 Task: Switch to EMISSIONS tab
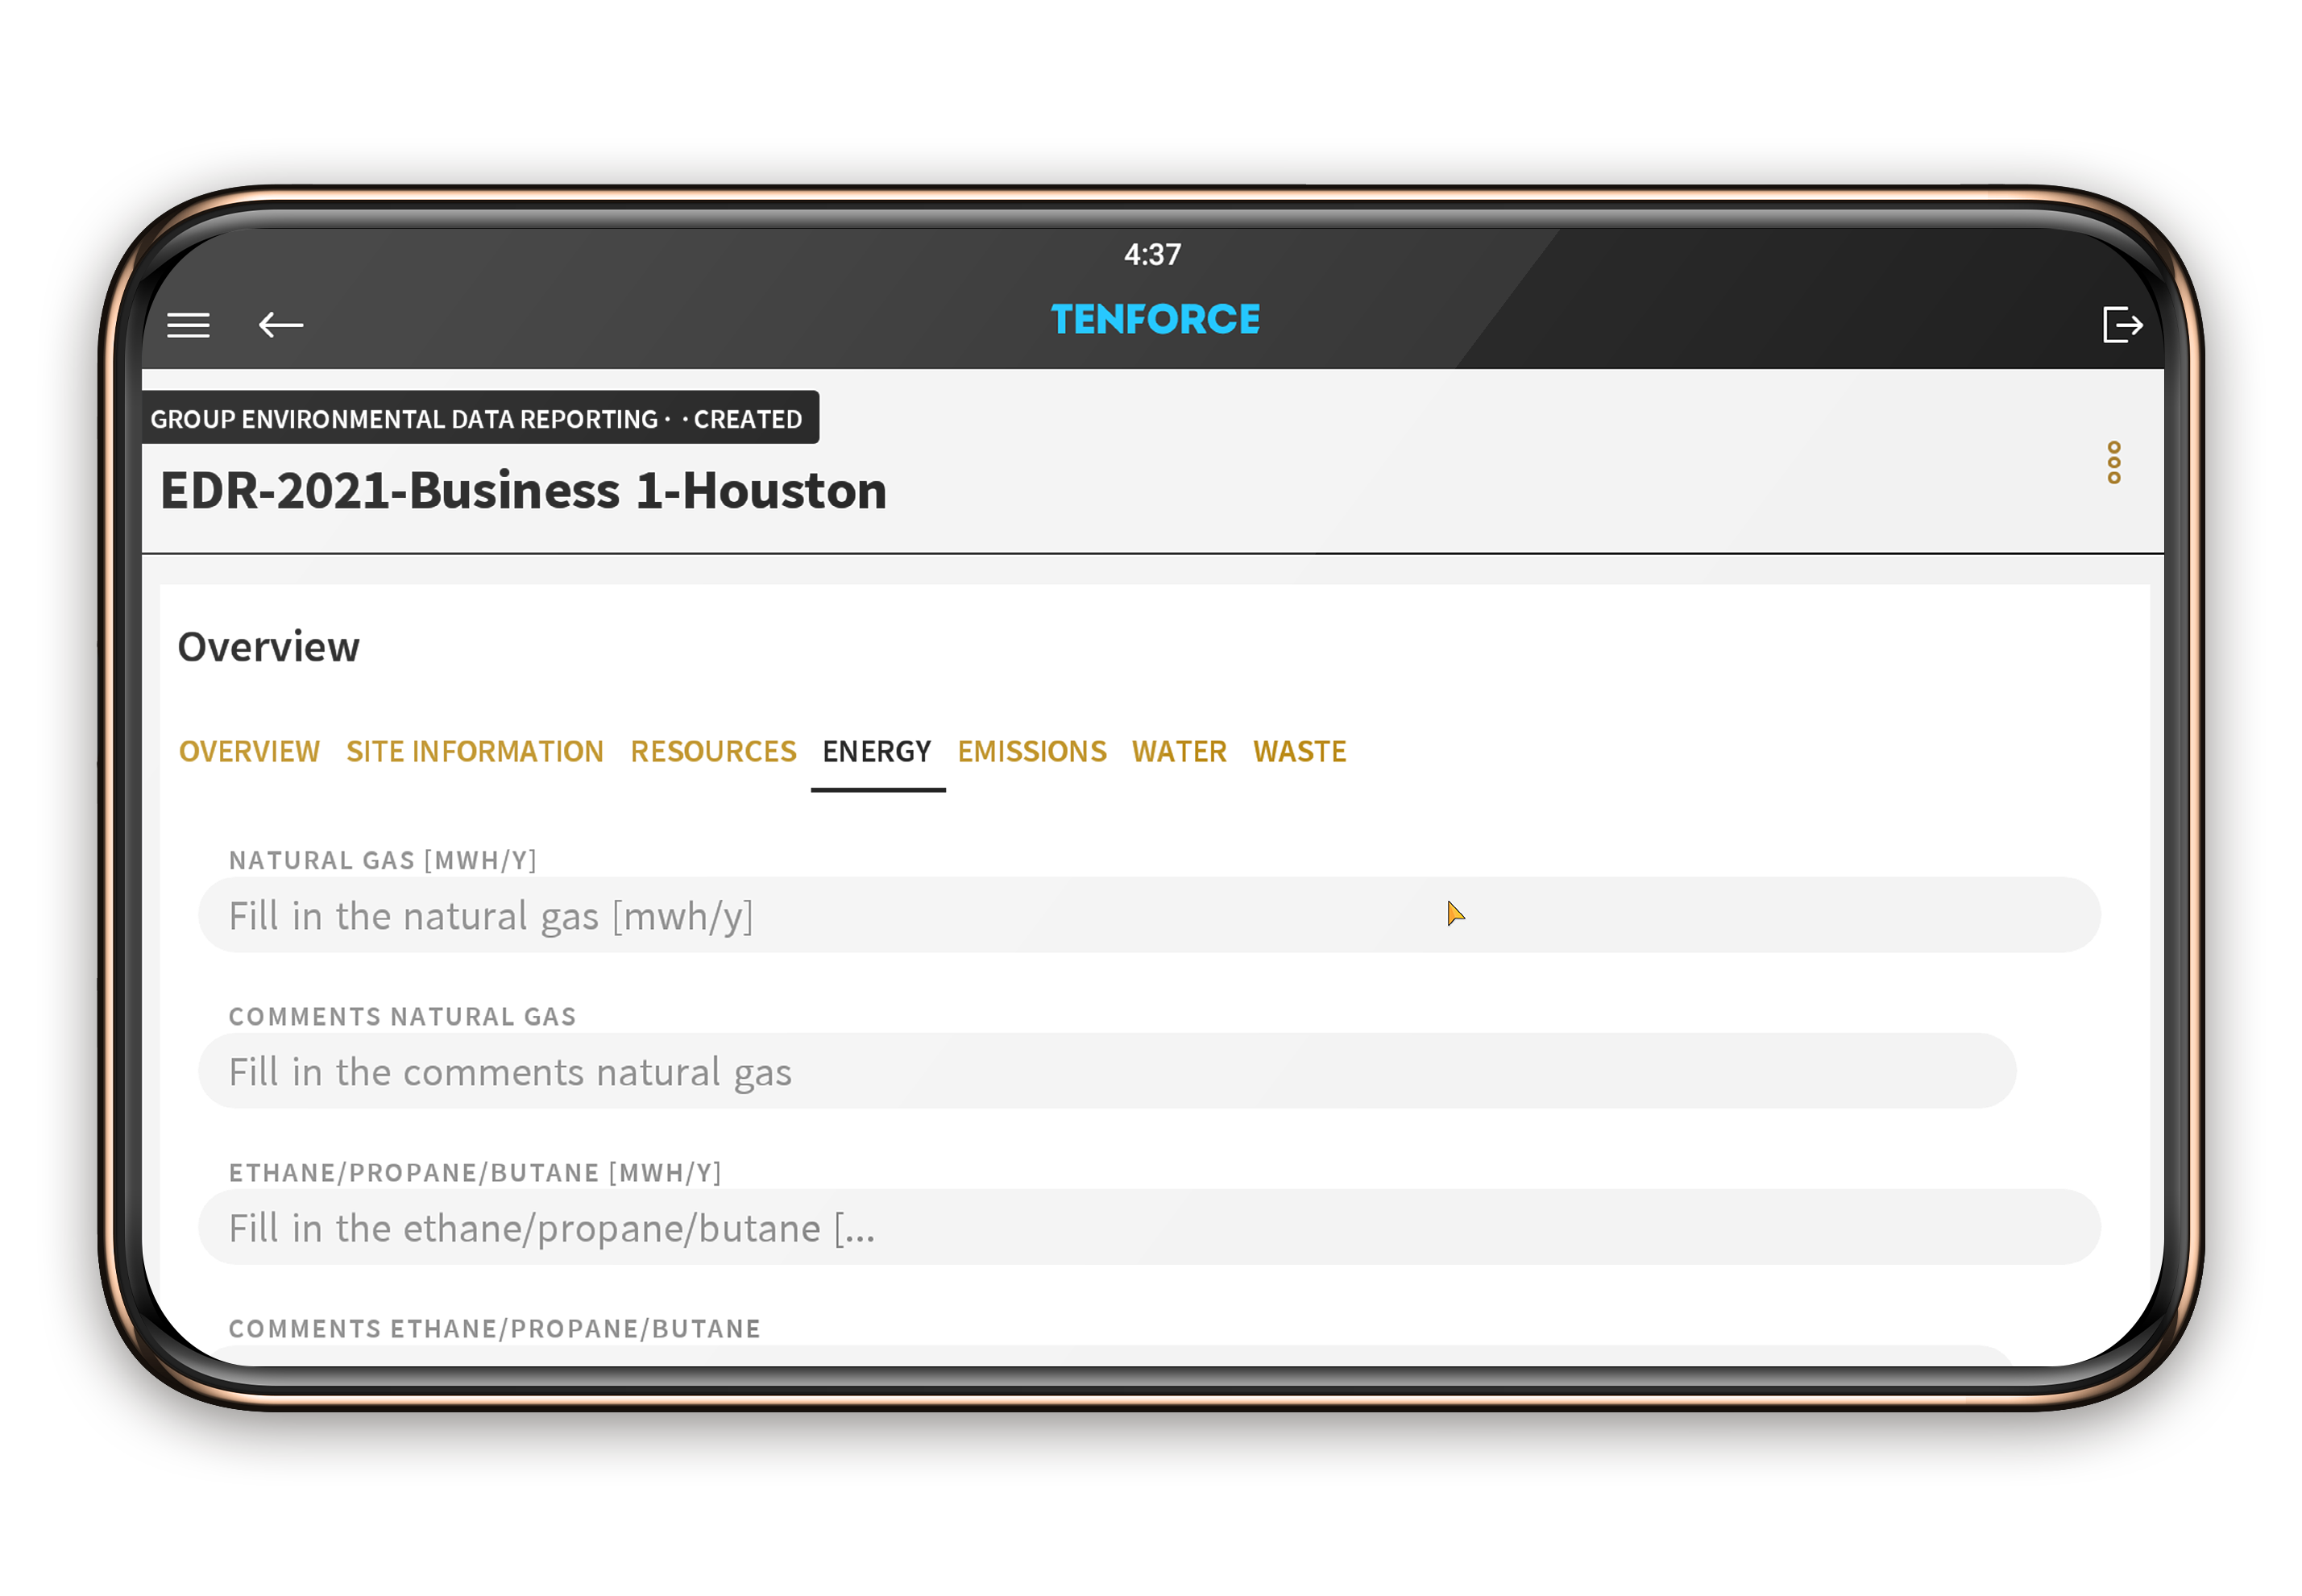coord(1032,751)
